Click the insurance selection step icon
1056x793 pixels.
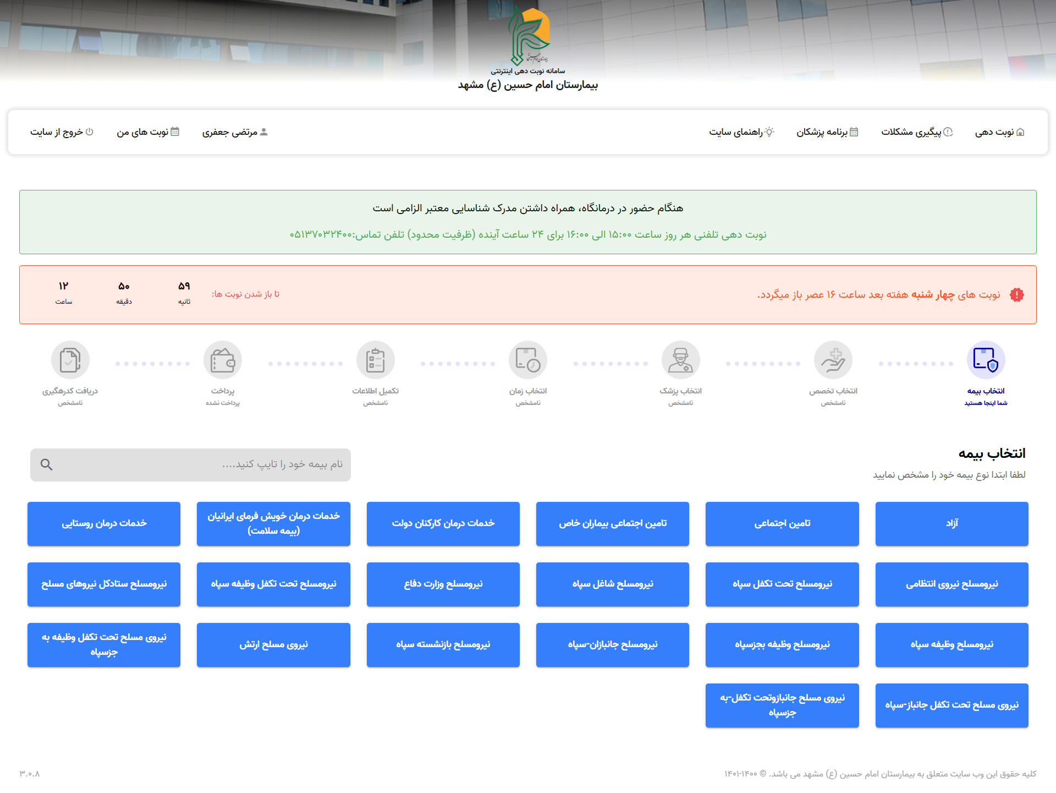pos(986,360)
